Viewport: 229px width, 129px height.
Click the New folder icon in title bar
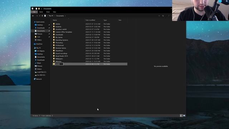tap(39, 9)
